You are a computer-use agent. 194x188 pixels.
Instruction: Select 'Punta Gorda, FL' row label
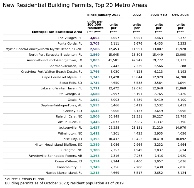point(70,43)
